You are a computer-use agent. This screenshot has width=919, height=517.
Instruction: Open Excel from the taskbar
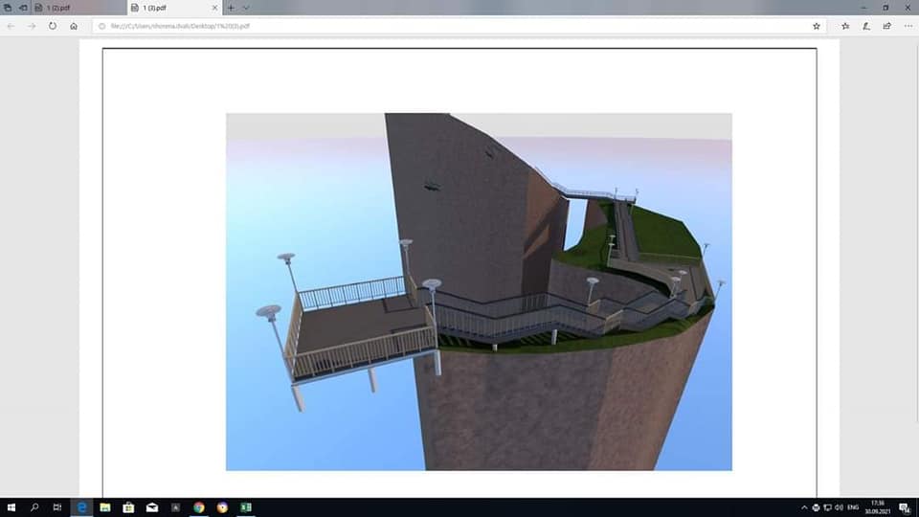pos(246,507)
